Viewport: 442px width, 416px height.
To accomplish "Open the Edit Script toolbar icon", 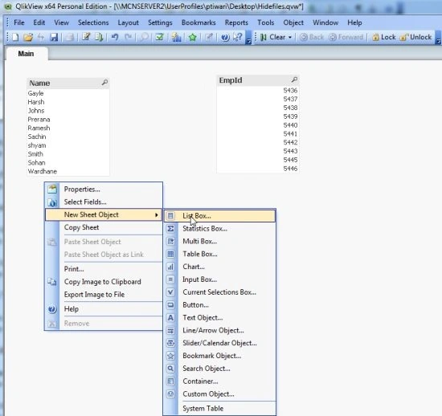I will click(86, 37).
